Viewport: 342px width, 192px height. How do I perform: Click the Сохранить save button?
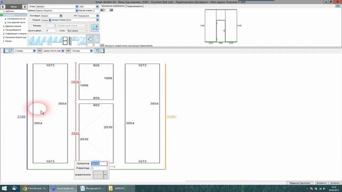click(x=321, y=183)
